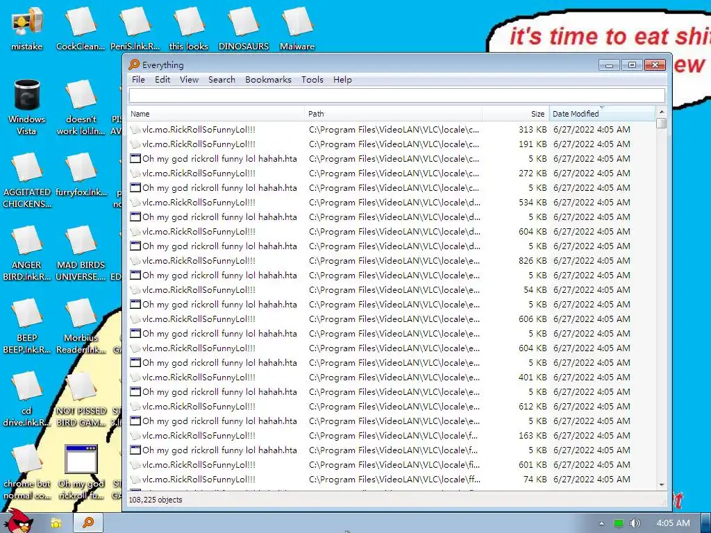Open the cd drive.lnk desktop icon

[27, 399]
